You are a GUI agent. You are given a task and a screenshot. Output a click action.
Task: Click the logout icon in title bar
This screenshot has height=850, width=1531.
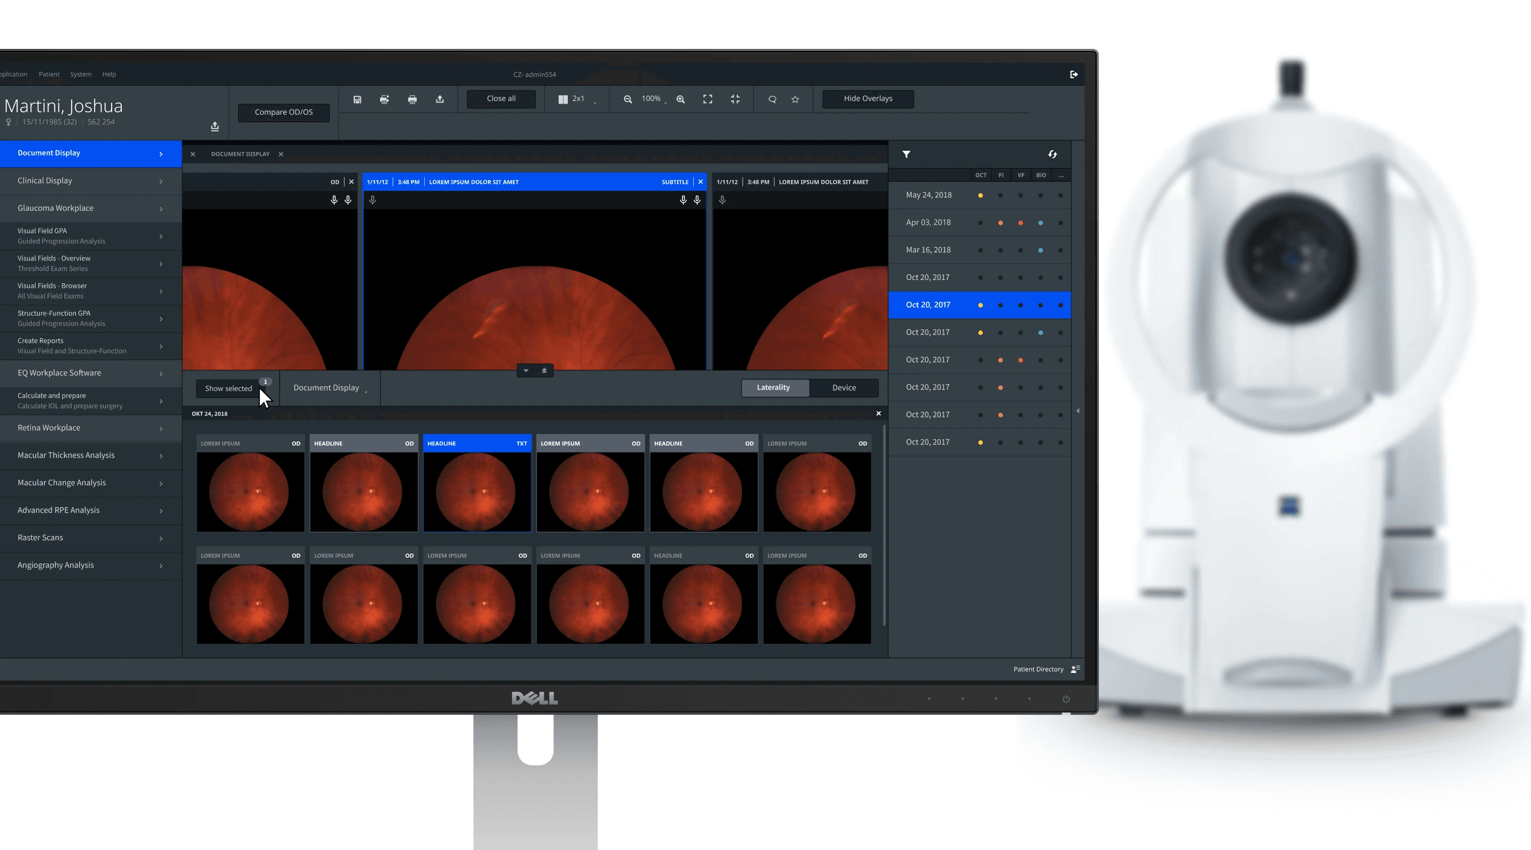pyautogui.click(x=1074, y=74)
